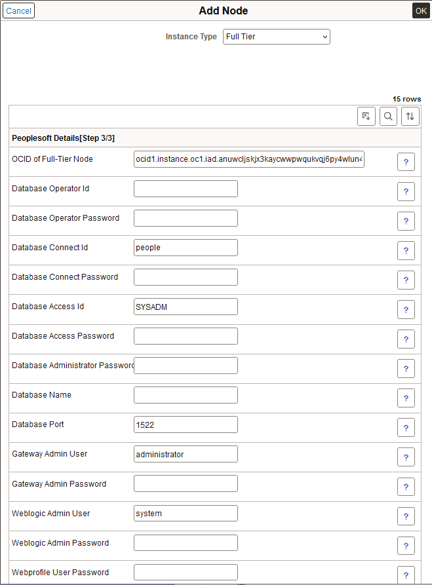Click the download to Excel grid icon

pyautogui.click(x=366, y=117)
